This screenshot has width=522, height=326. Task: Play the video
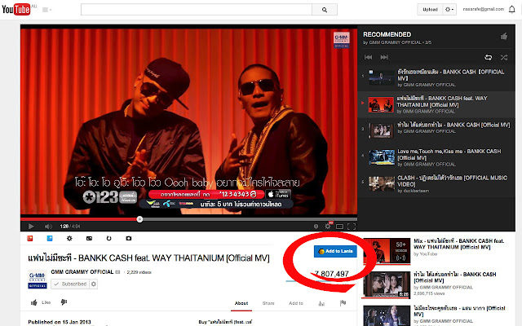(x=31, y=227)
